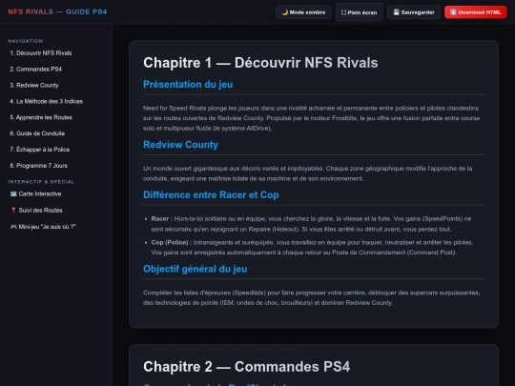Click the blue Redview County subheading
This screenshot has height=386, width=515.
tap(180, 145)
